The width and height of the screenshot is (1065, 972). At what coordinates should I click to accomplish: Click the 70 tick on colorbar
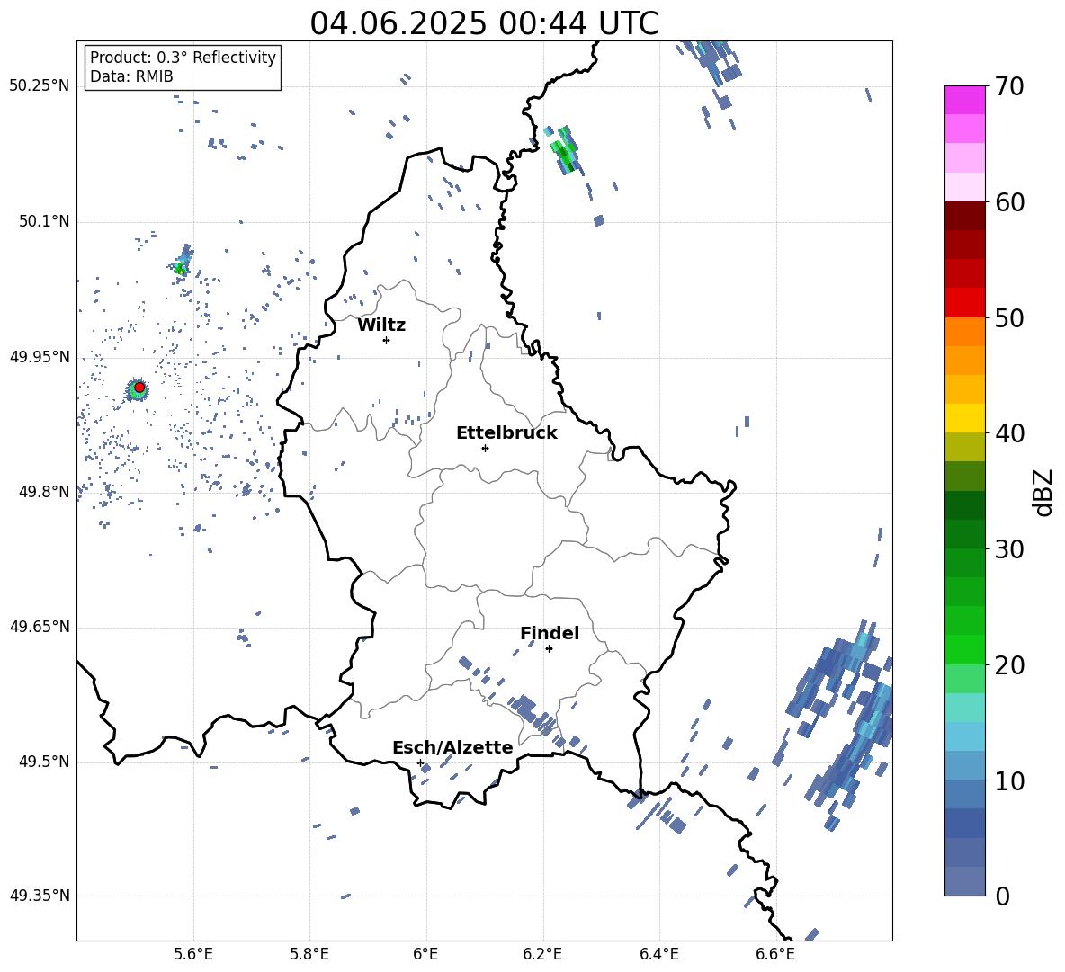pyautogui.click(x=1008, y=86)
